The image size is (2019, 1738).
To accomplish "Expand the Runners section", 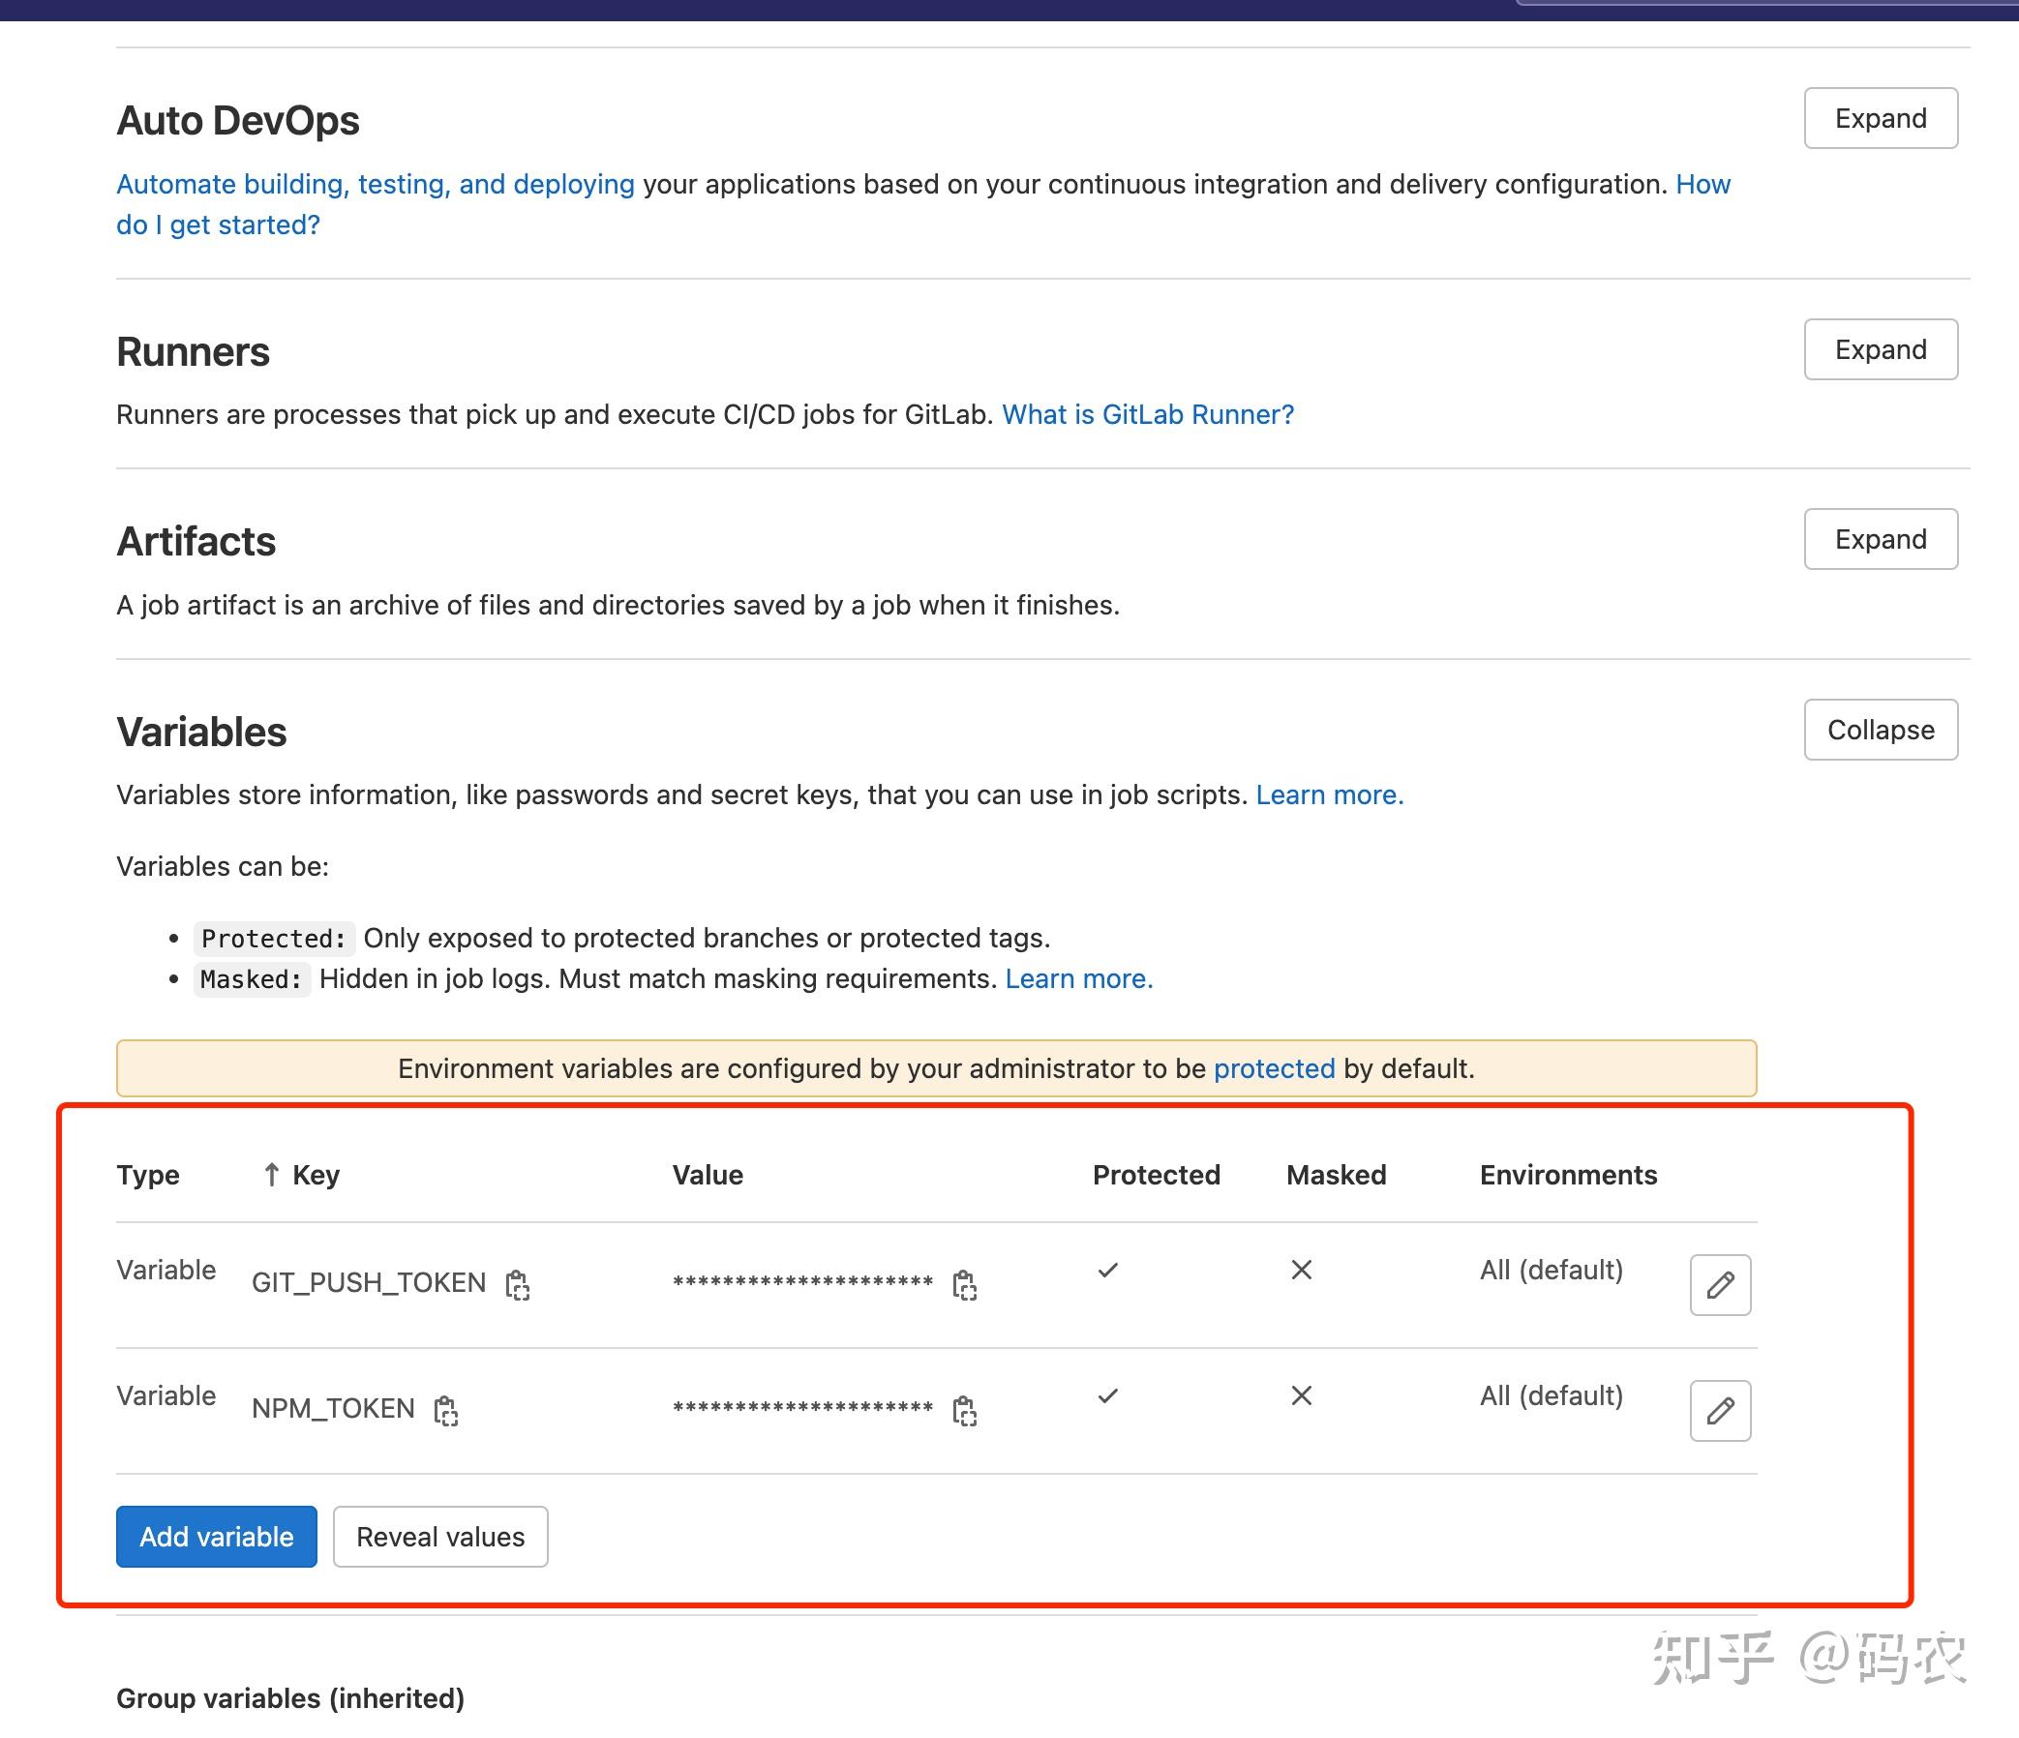I will (1880, 348).
